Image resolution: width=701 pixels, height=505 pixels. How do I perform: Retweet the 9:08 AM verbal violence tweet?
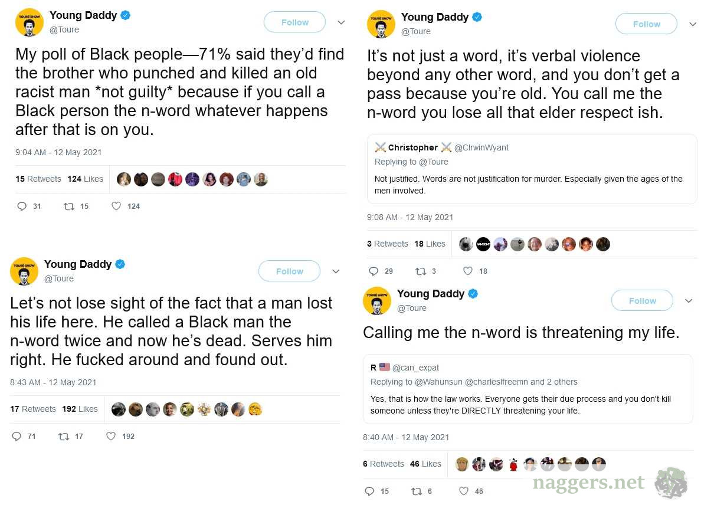421,271
